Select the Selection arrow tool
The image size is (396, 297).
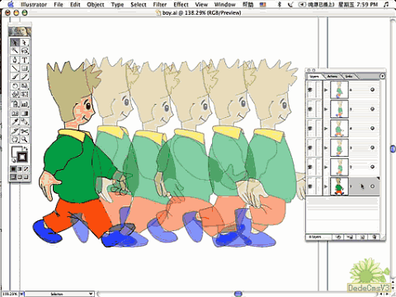coord(15,42)
